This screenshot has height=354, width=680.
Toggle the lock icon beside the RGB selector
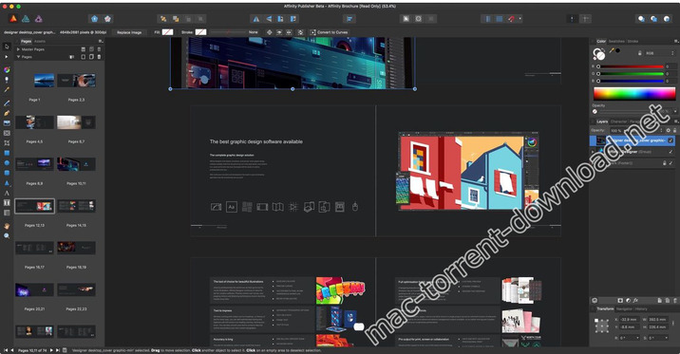pos(640,53)
